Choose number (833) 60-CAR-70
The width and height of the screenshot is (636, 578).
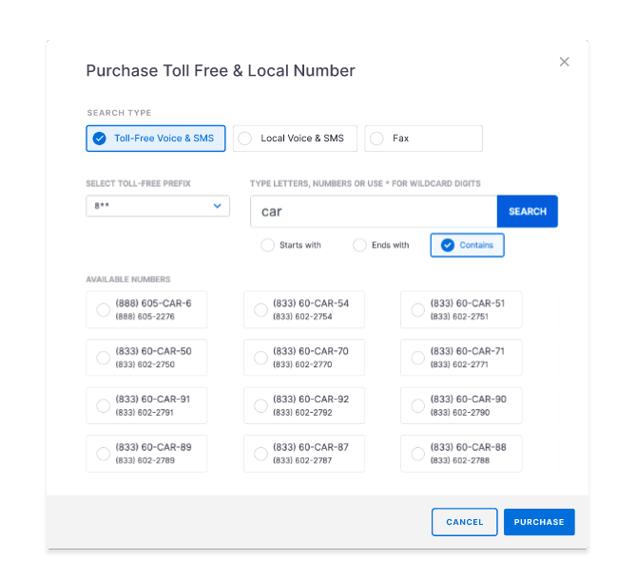304,357
